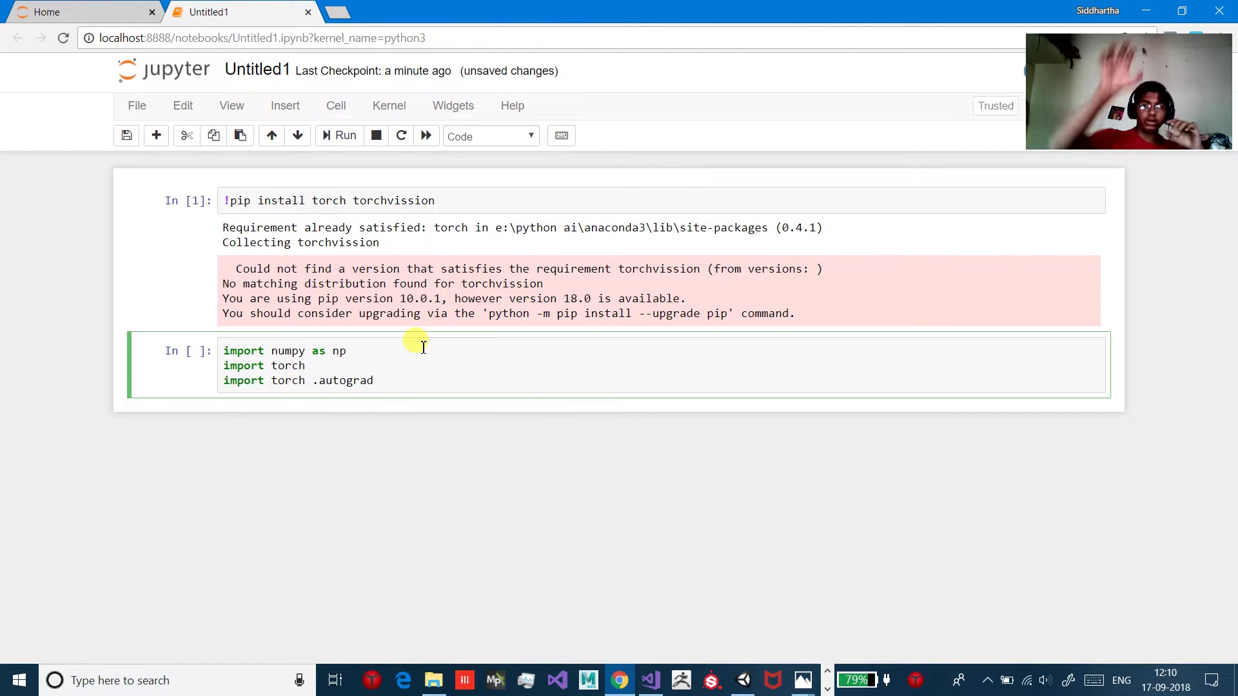
Task: Switch ENG input language
Action: click(x=1121, y=680)
